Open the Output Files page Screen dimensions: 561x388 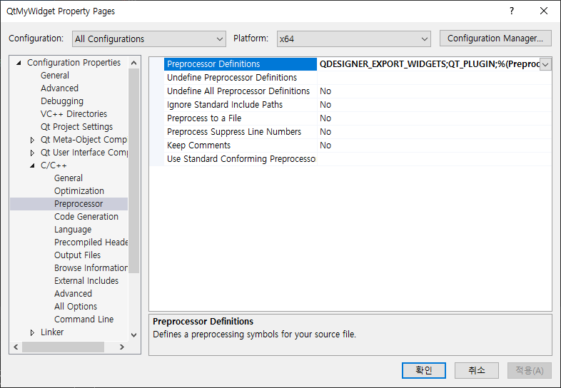pyautogui.click(x=77, y=255)
